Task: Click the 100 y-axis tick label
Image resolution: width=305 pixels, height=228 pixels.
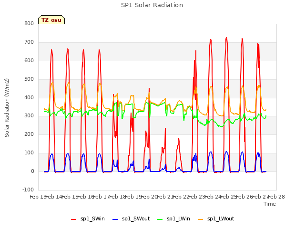Action: pos(29,153)
